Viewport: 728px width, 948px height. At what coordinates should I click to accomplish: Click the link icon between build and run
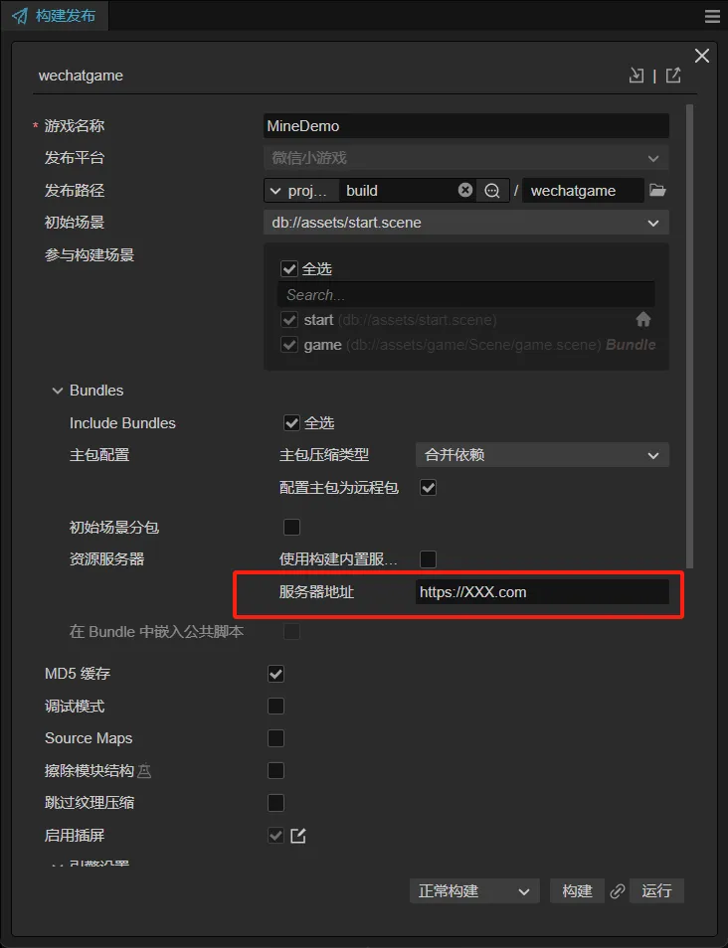[x=618, y=891]
